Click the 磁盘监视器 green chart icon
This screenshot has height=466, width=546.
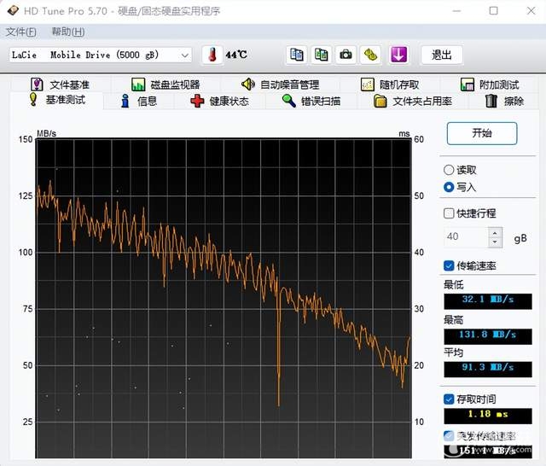tap(138, 84)
